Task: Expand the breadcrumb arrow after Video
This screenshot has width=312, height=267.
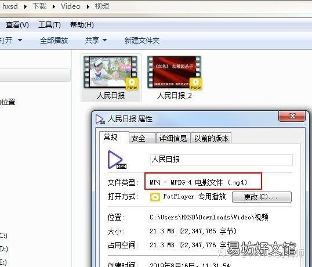Action: click(88, 6)
